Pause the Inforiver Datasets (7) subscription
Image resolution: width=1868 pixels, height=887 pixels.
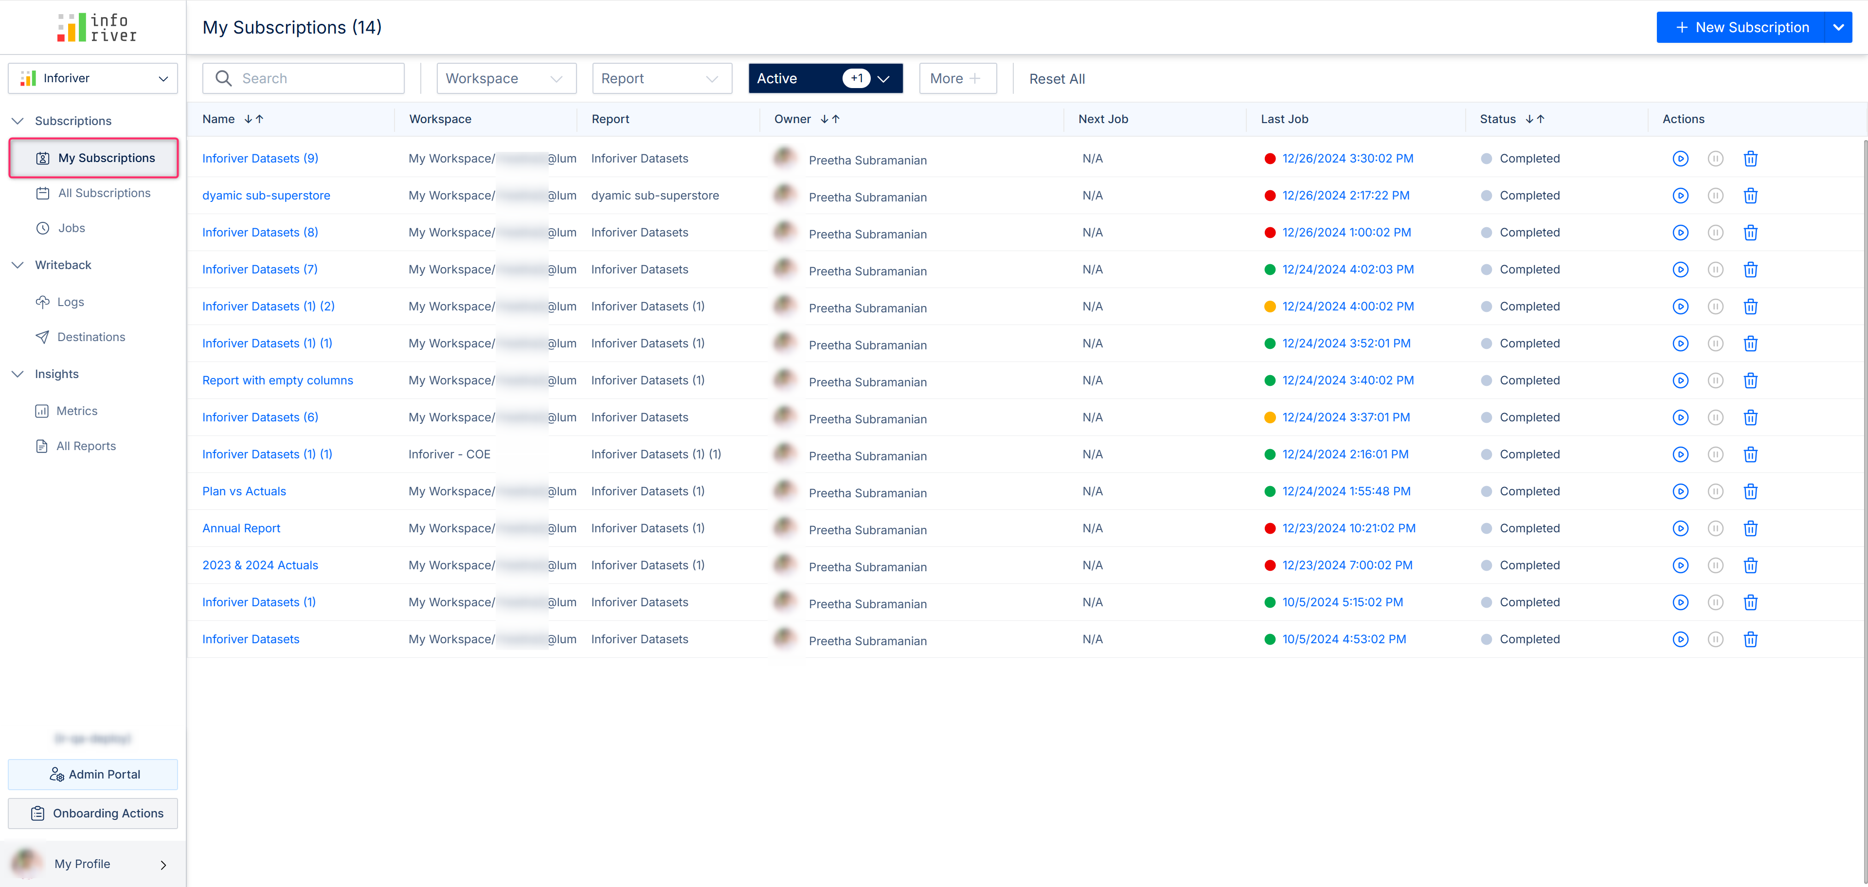(x=1715, y=269)
